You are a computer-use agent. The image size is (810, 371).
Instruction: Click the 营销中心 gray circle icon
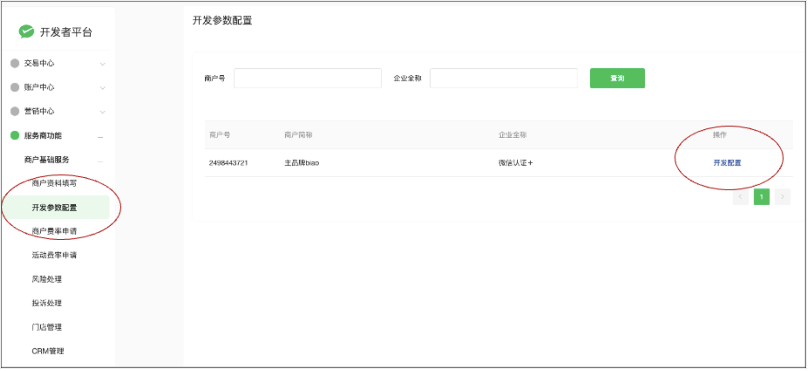[15, 111]
